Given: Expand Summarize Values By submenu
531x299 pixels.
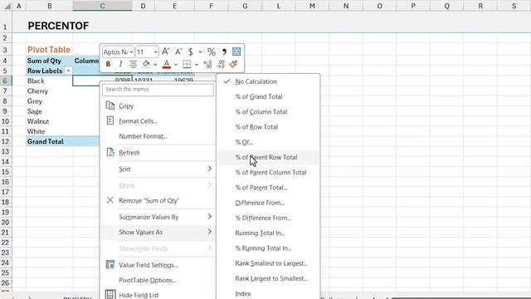Looking at the screenshot, I should point(158,217).
